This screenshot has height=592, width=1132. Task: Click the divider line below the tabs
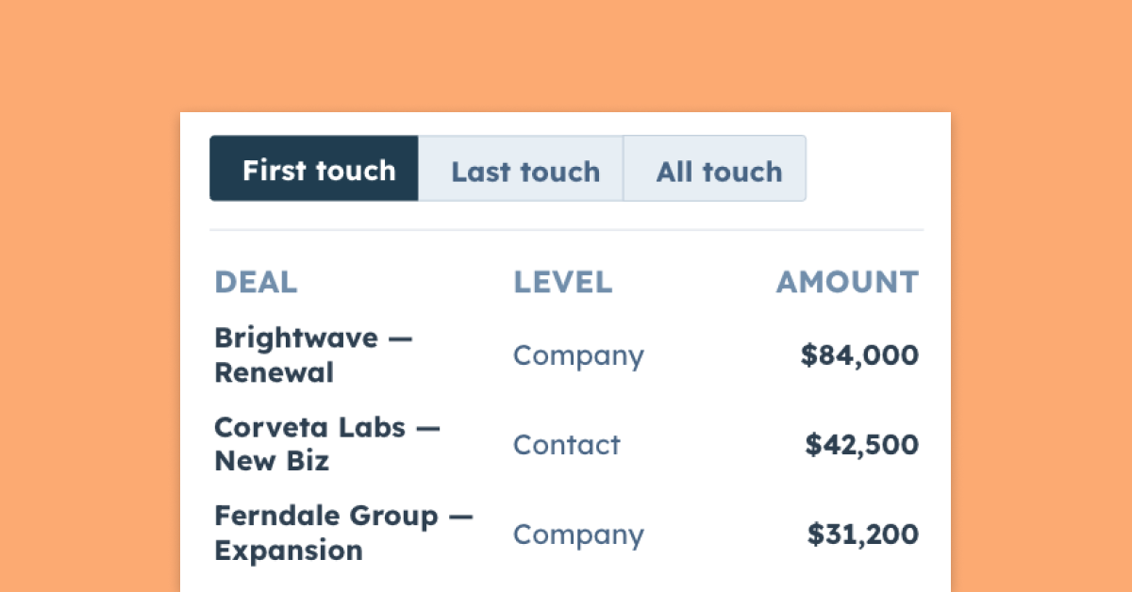click(566, 230)
